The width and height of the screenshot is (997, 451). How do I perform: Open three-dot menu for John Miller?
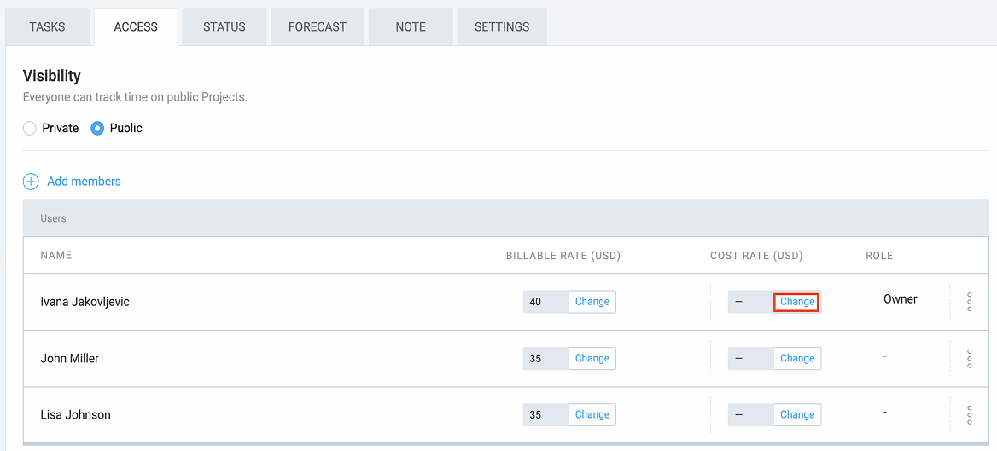(x=970, y=359)
